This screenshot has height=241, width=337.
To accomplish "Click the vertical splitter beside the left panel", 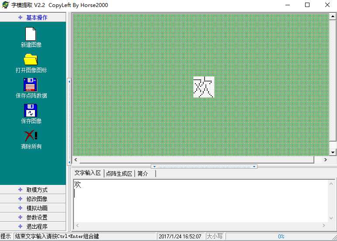I will (x=69, y=121).
